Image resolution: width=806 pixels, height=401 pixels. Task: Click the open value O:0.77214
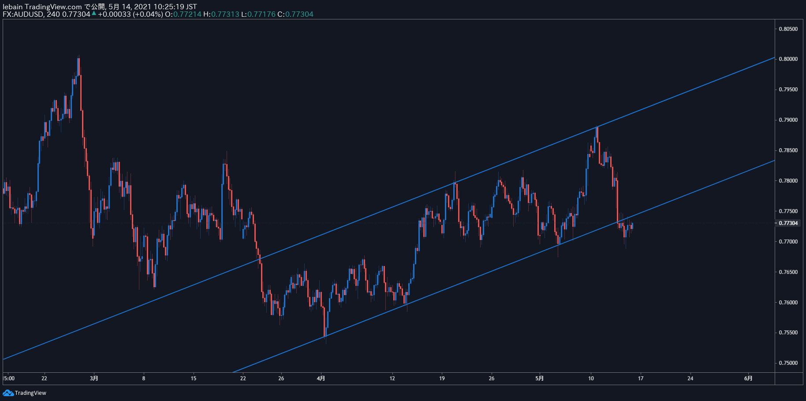(183, 14)
